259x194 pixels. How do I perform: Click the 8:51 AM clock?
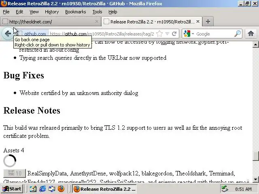pyautogui.click(x=243, y=189)
